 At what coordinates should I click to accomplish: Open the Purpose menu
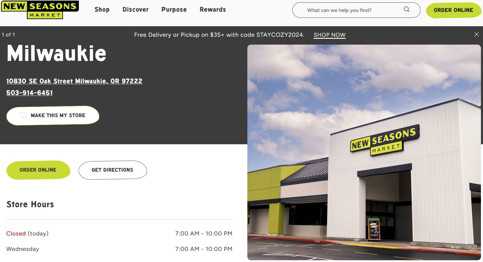[174, 10]
